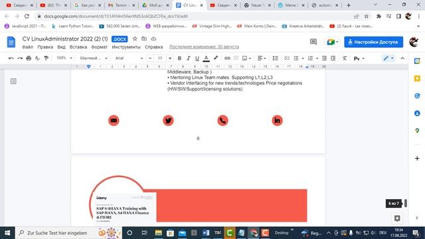Edit the font size field

(x=160, y=58)
